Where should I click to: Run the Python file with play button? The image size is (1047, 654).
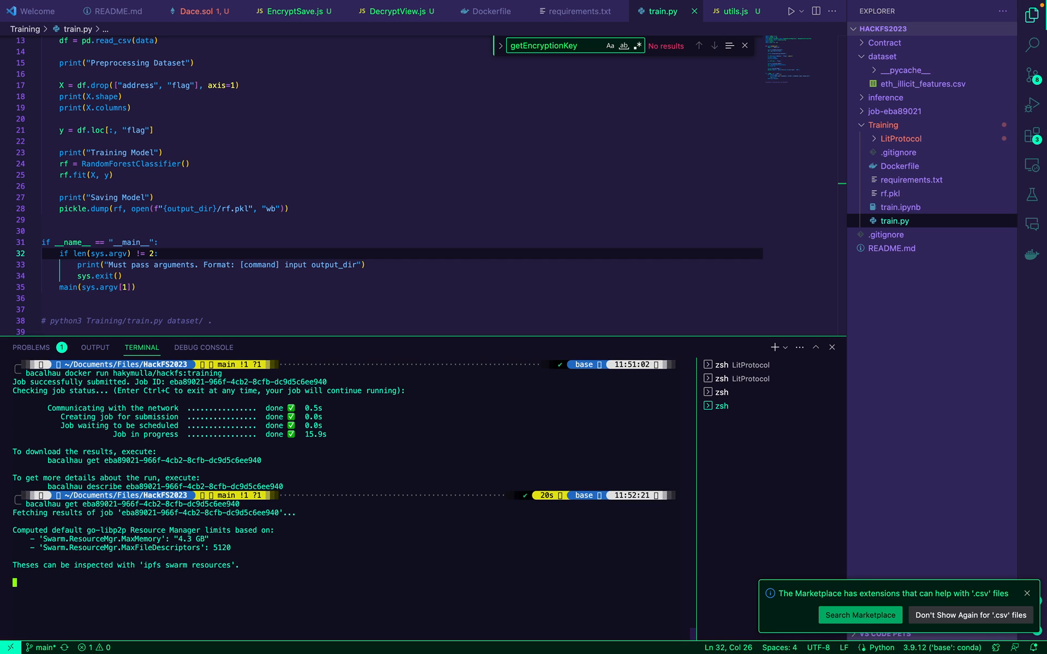(x=791, y=11)
